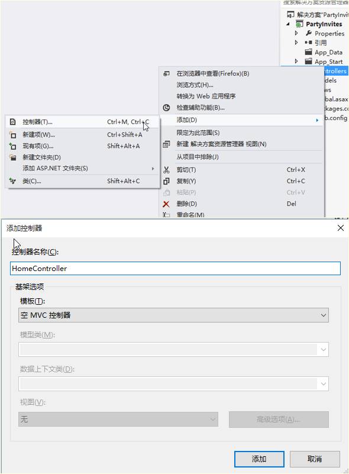Click the Check Accessibility clock icon
The height and width of the screenshot is (474, 349).
click(166, 108)
